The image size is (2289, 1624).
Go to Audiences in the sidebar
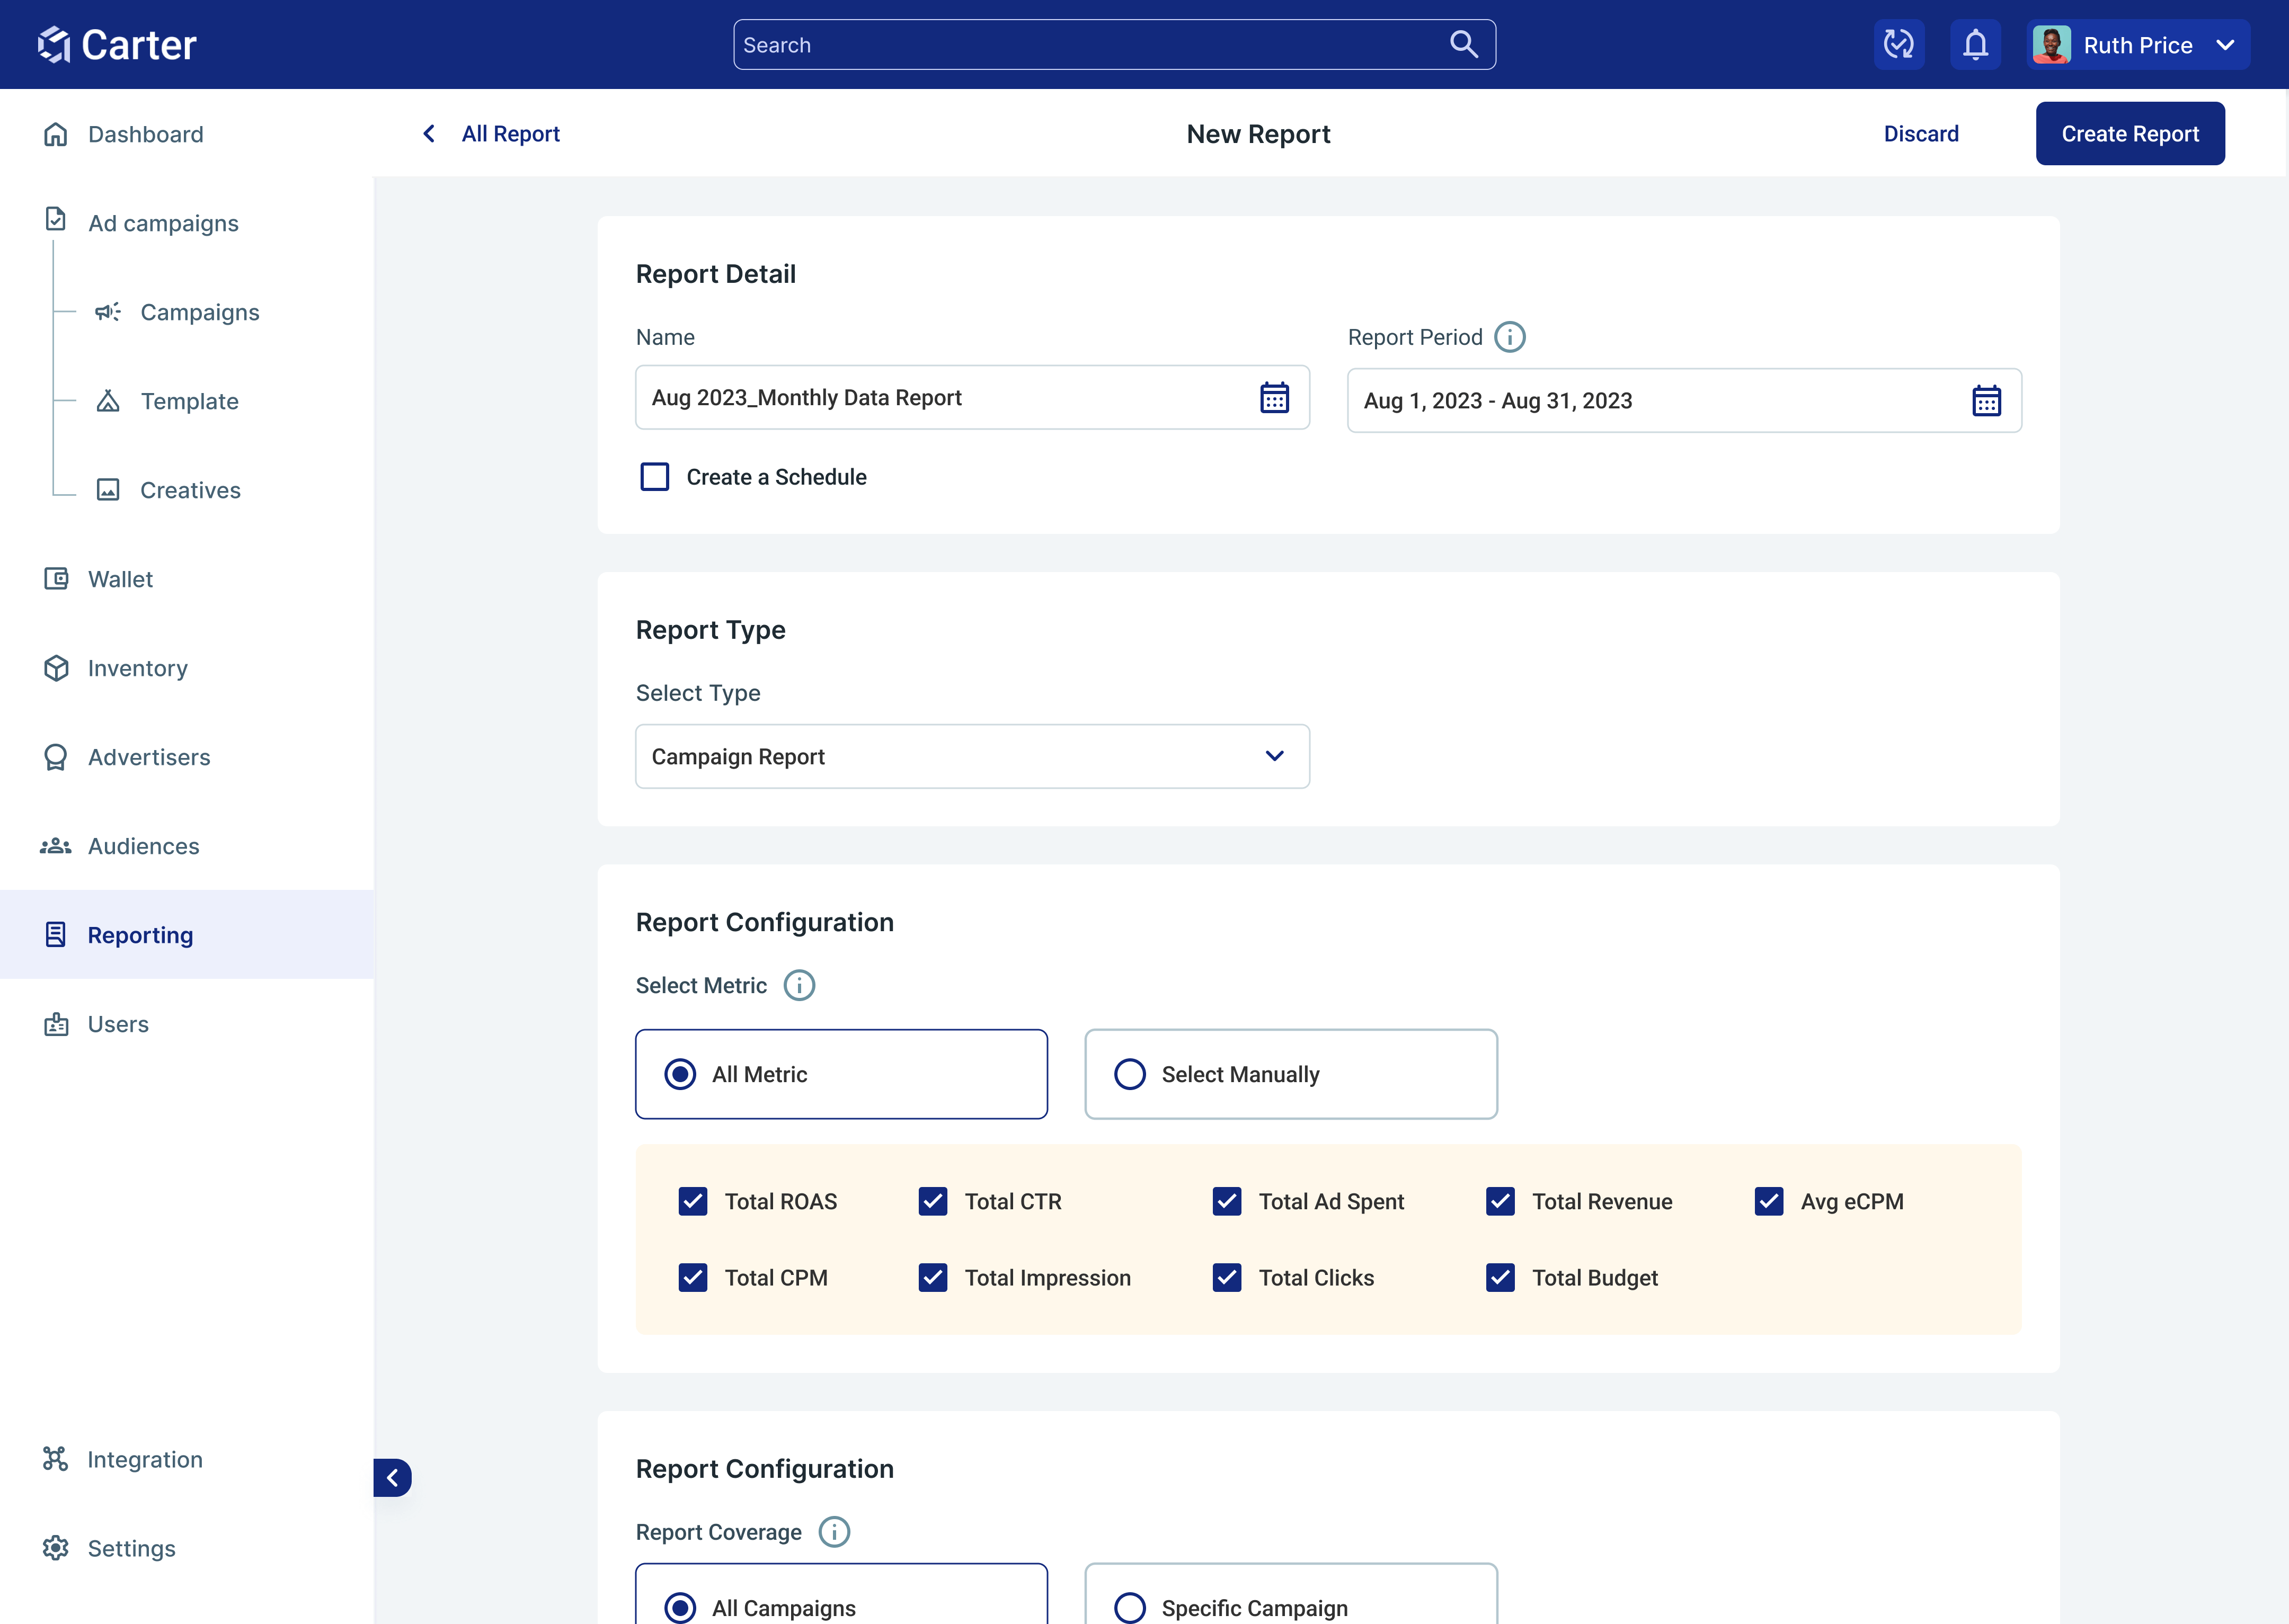(143, 846)
